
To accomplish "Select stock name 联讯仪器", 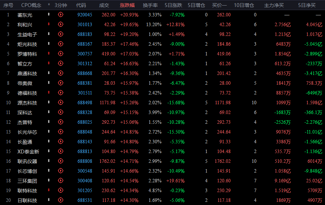I will [x=27, y=161].
